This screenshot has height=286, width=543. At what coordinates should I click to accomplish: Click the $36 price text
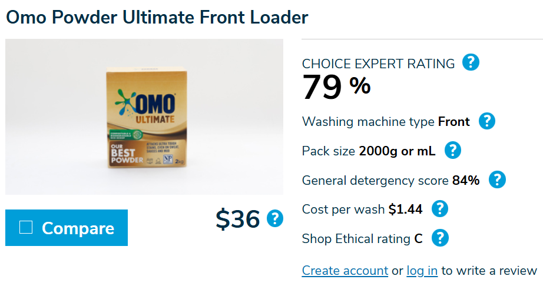[237, 219]
